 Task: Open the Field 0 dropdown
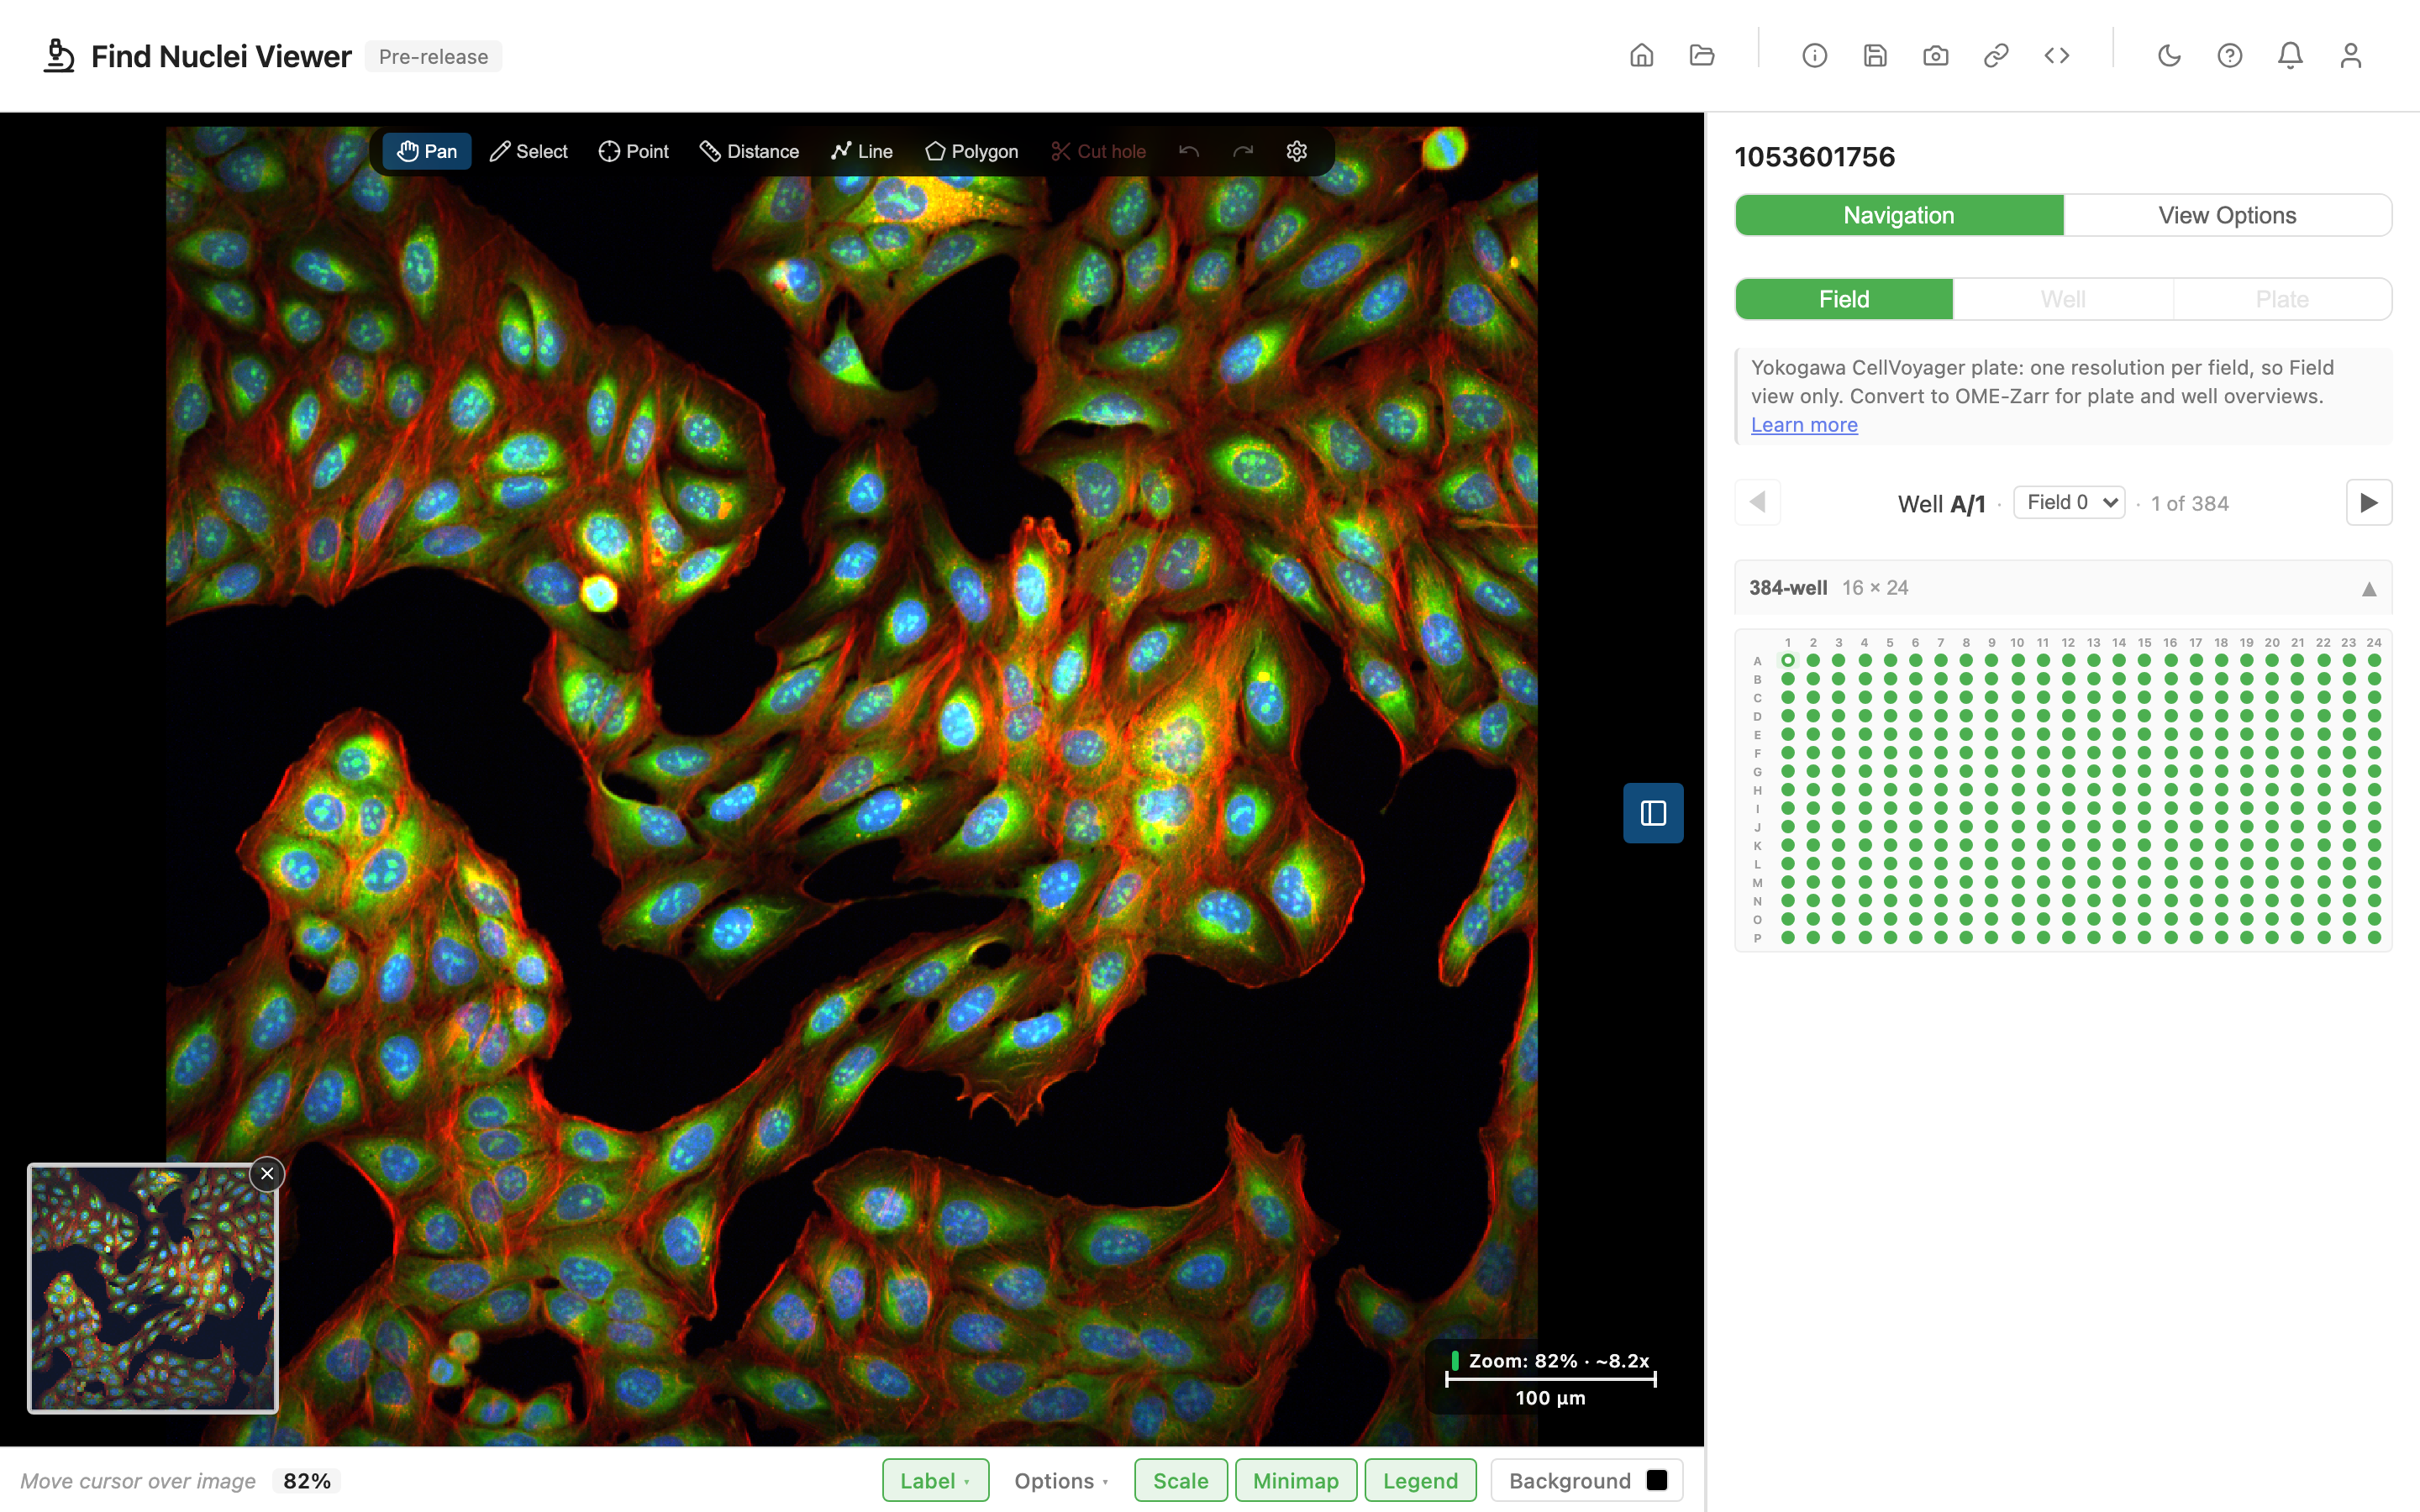[2069, 502]
